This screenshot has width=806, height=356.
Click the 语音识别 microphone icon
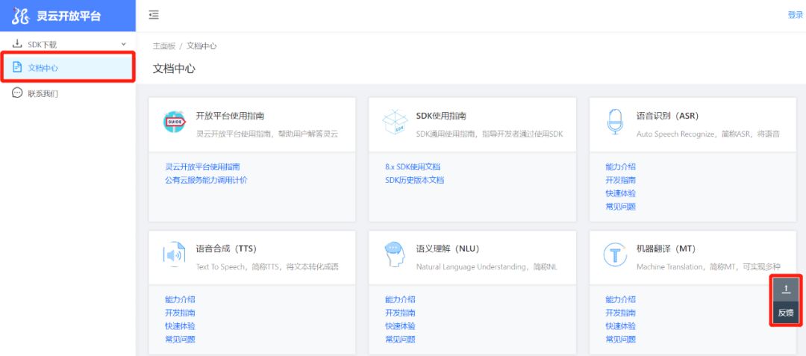click(615, 122)
